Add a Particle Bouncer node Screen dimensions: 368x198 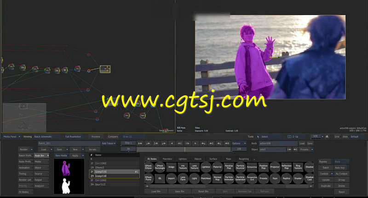(x=240, y=167)
